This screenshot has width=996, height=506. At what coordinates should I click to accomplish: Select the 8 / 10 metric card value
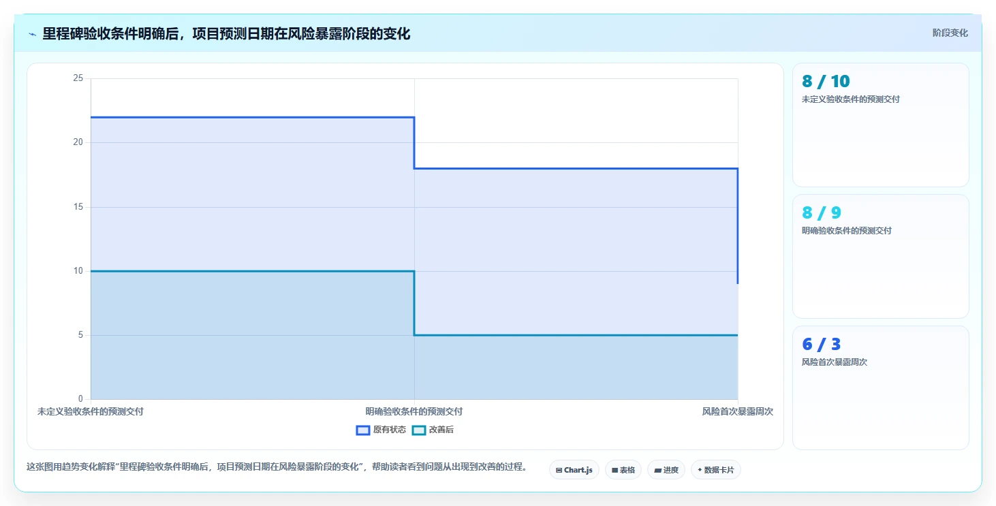point(826,81)
